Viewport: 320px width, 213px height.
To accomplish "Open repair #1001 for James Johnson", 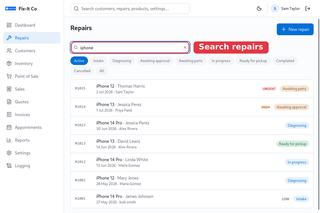I will tap(192, 199).
